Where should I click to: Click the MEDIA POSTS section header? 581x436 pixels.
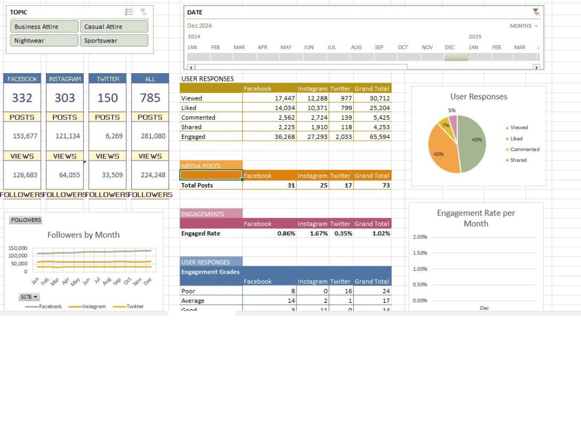211,166
